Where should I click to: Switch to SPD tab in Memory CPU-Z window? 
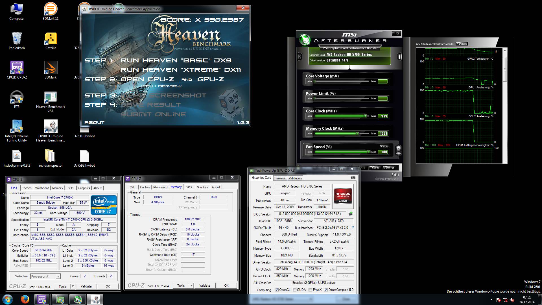pos(189,187)
